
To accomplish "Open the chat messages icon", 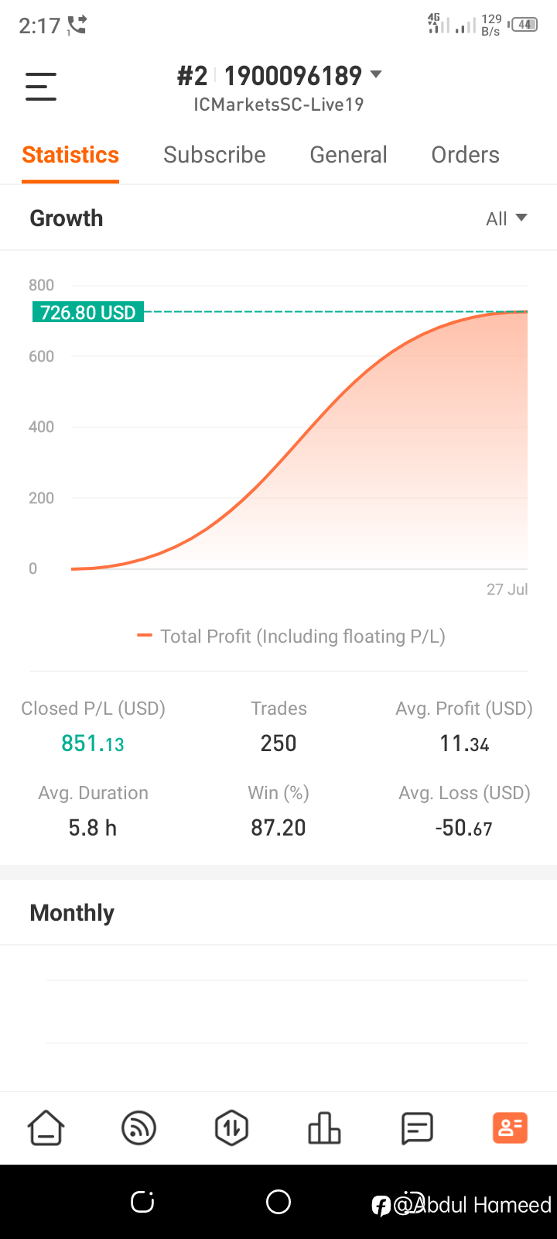I will pyautogui.click(x=417, y=1127).
